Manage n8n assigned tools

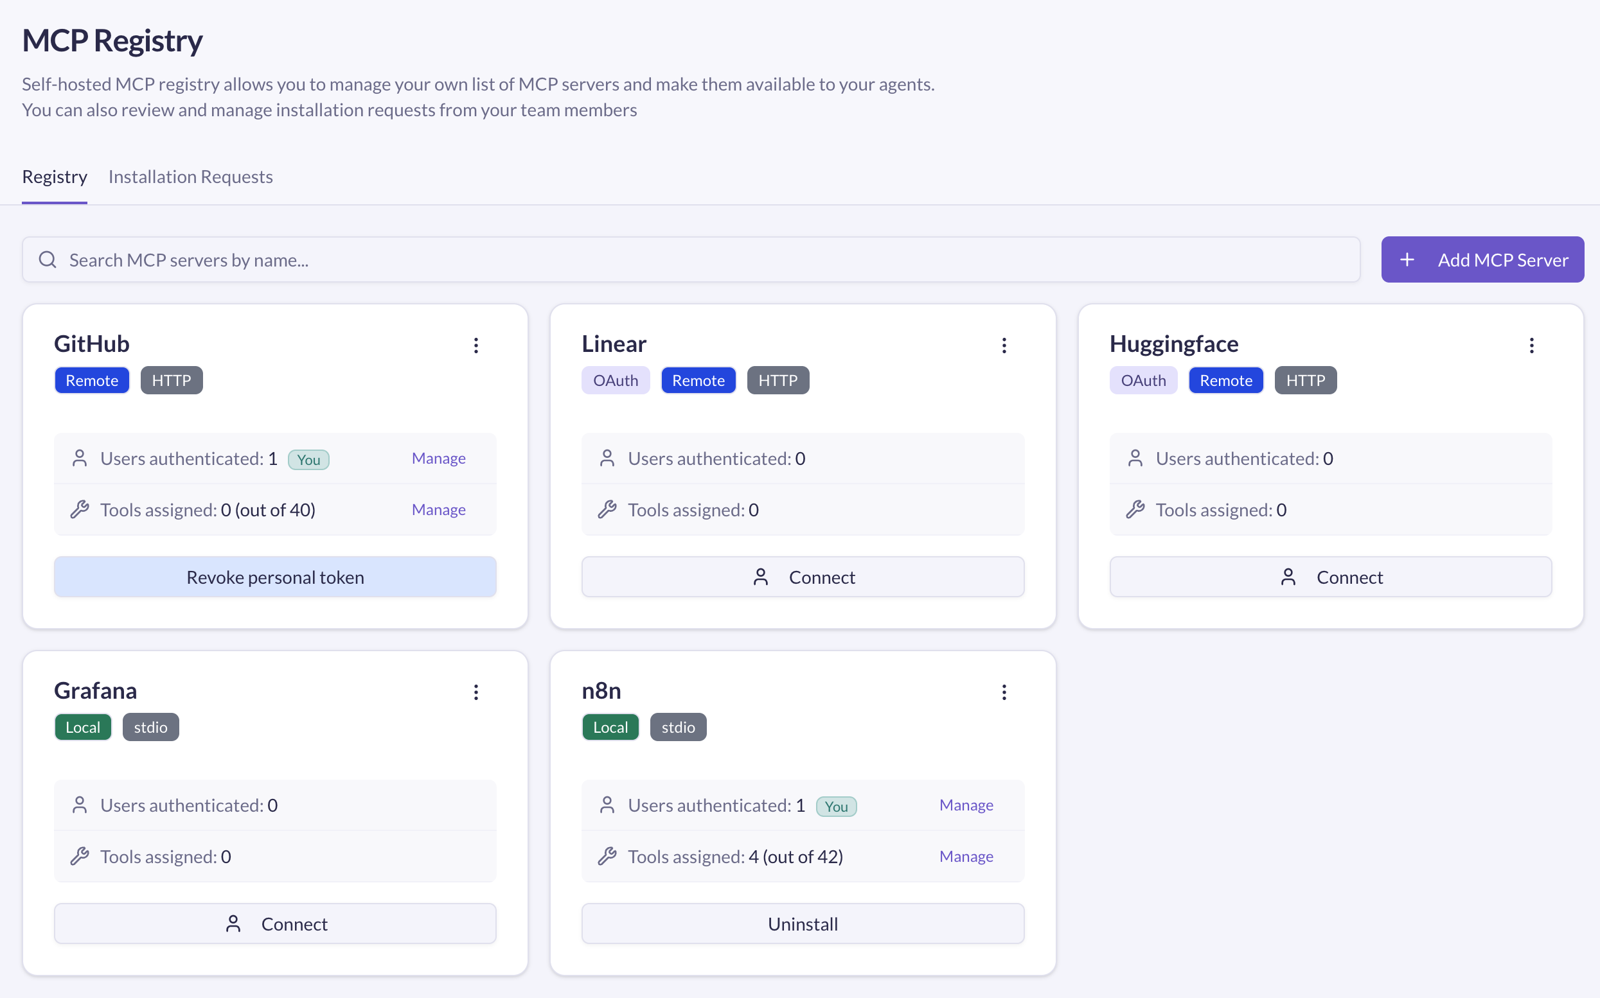(965, 856)
